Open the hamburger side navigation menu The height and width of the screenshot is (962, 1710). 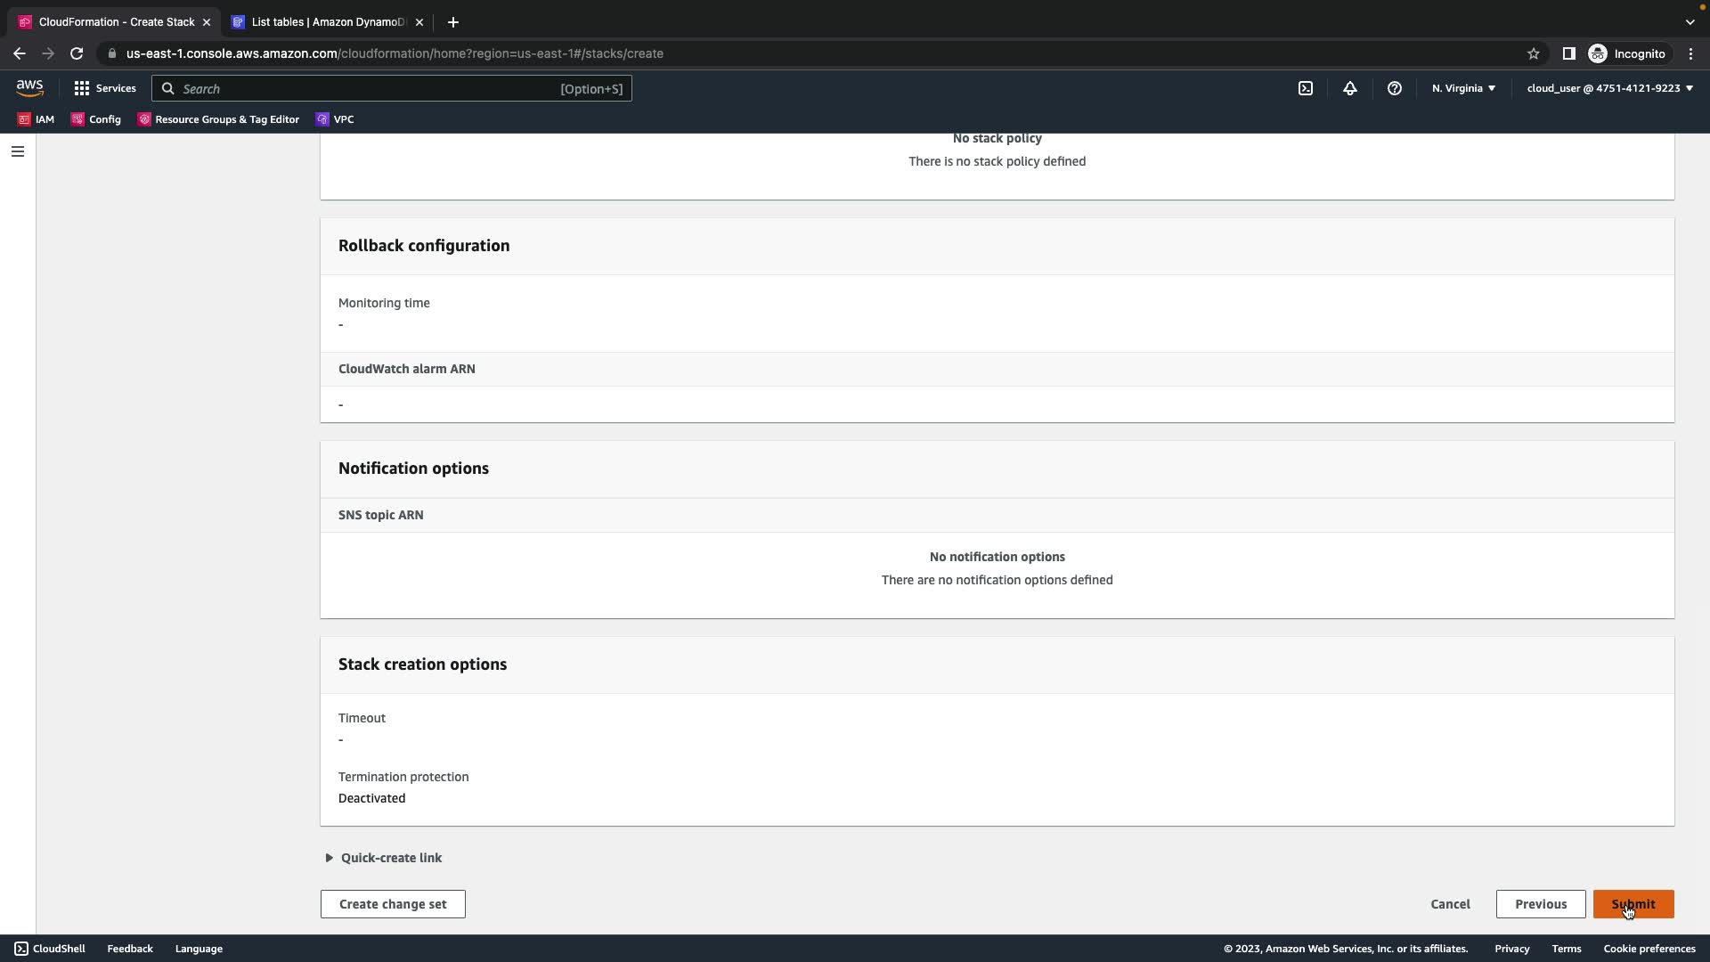[17, 151]
